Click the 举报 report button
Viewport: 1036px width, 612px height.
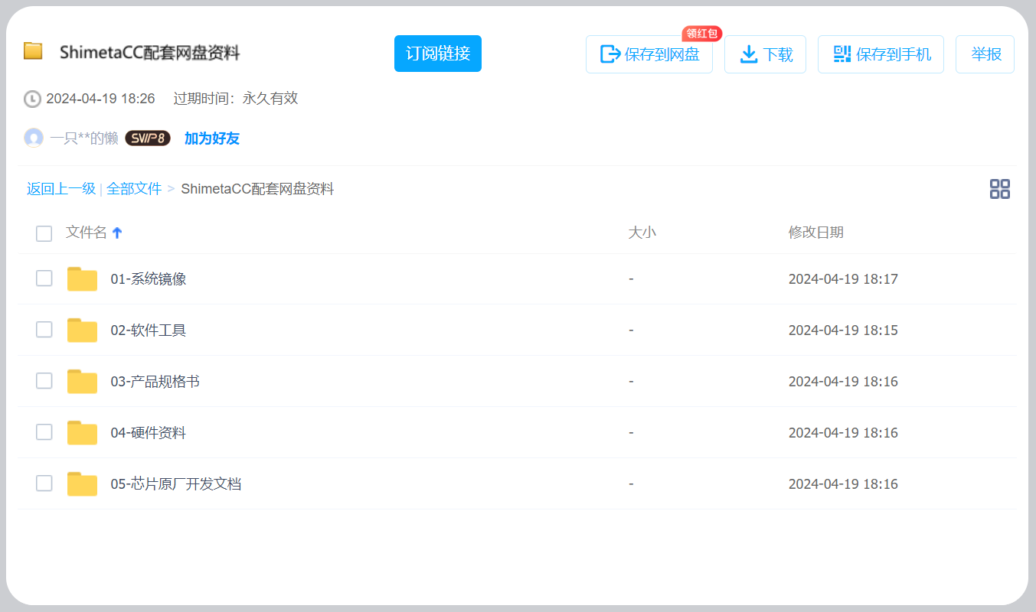pyautogui.click(x=985, y=54)
